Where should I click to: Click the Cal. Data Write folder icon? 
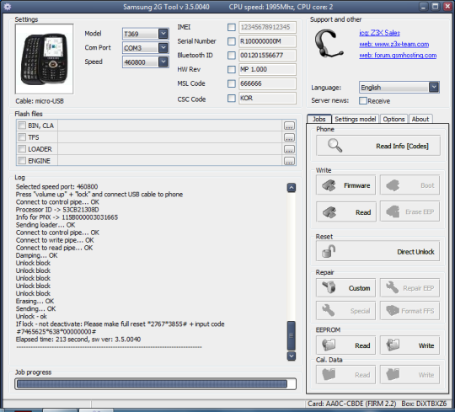pyautogui.click(x=393, y=374)
